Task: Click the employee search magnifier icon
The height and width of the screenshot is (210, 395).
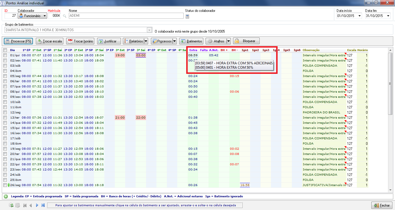Action: point(64,16)
